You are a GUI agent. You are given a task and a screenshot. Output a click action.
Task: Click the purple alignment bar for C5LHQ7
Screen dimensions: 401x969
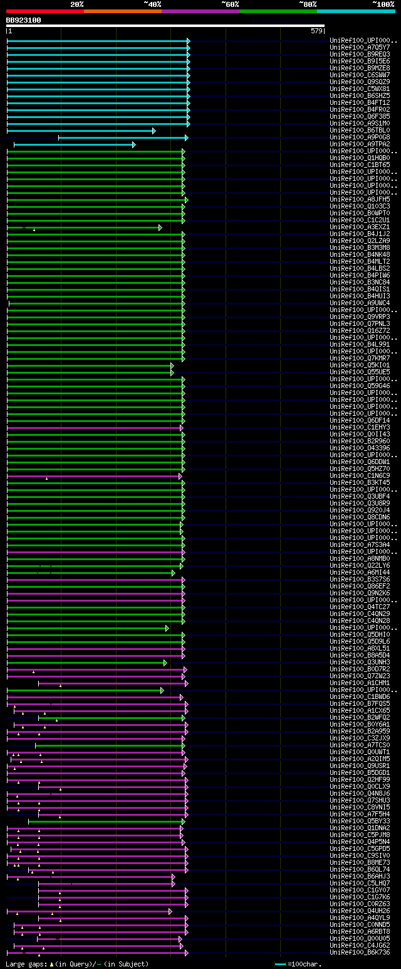107,884
